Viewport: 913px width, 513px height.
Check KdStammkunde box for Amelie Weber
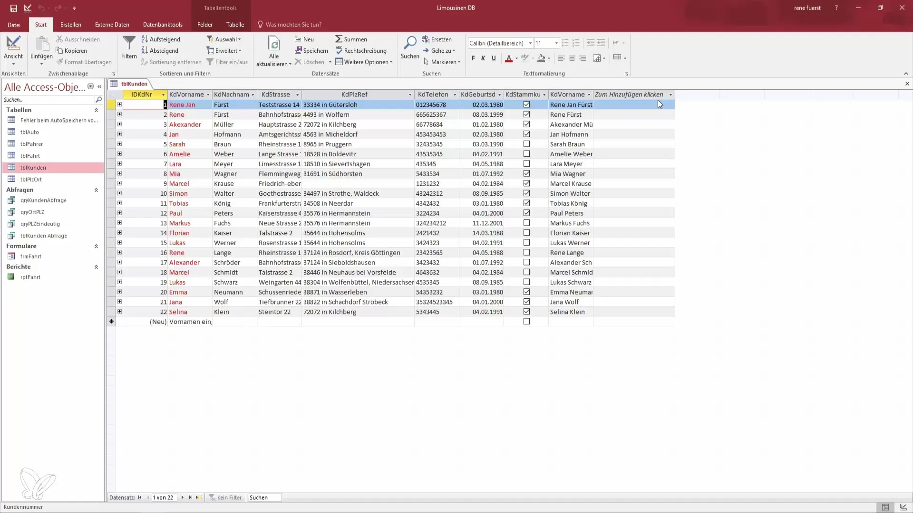pos(526,154)
